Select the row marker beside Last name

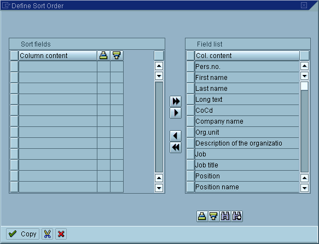tap(190, 89)
